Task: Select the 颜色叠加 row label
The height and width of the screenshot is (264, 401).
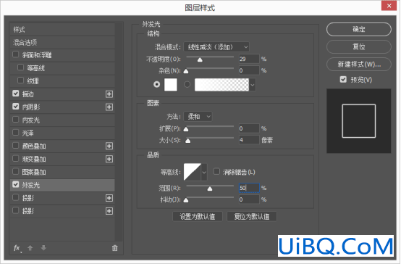Action: (x=34, y=146)
